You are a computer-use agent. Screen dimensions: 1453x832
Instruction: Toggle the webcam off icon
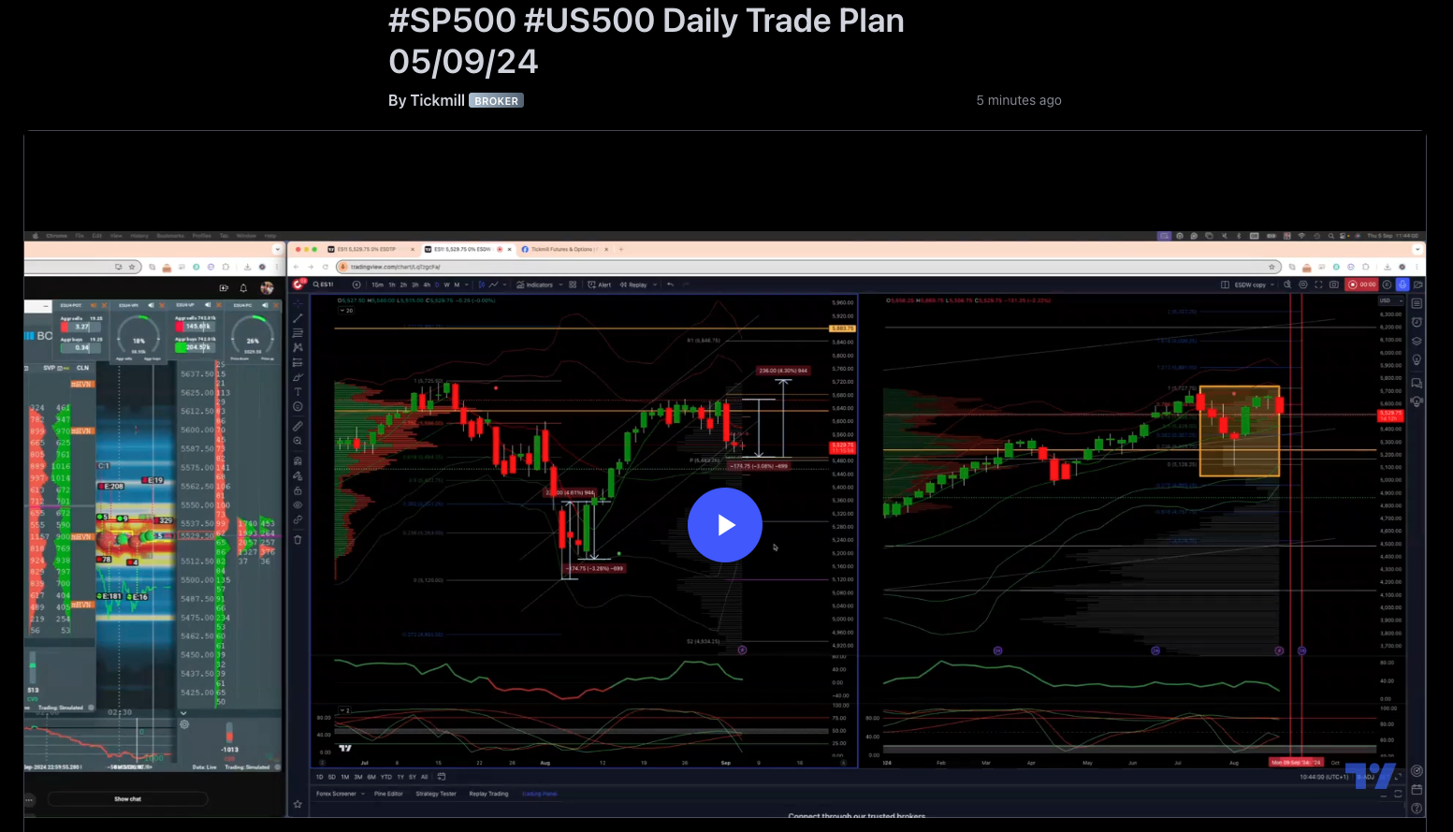1418,285
